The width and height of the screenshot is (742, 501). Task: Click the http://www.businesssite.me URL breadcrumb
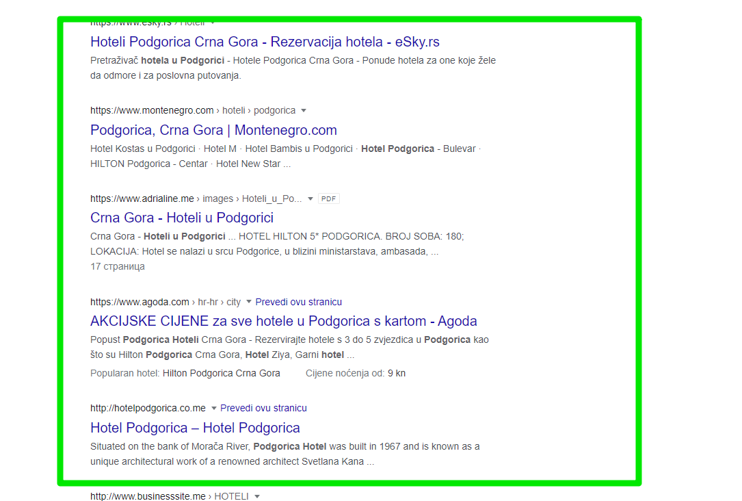tap(170, 496)
